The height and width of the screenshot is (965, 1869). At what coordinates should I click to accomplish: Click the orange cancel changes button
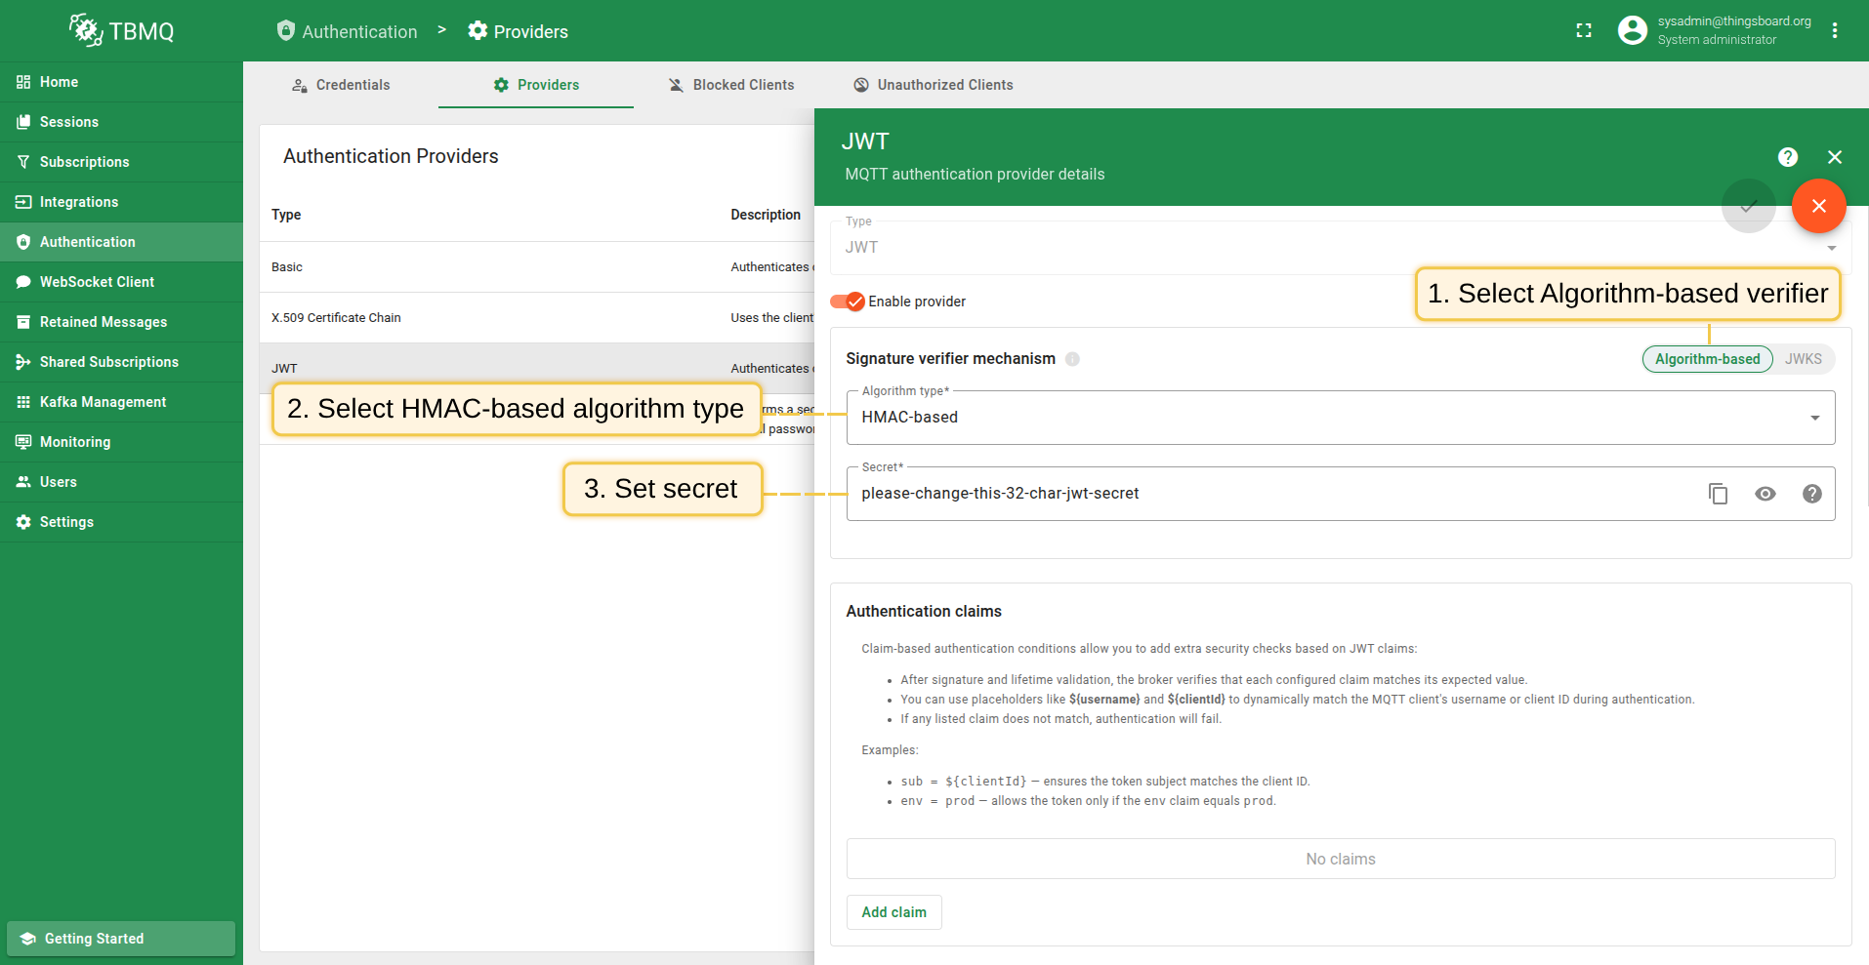[1818, 206]
